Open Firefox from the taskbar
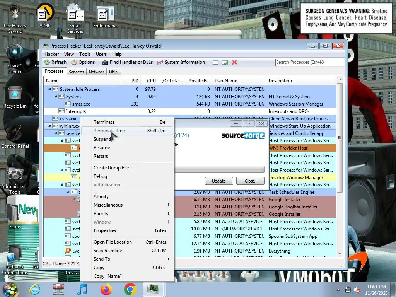This screenshot has height=297, width=396. coord(106,289)
